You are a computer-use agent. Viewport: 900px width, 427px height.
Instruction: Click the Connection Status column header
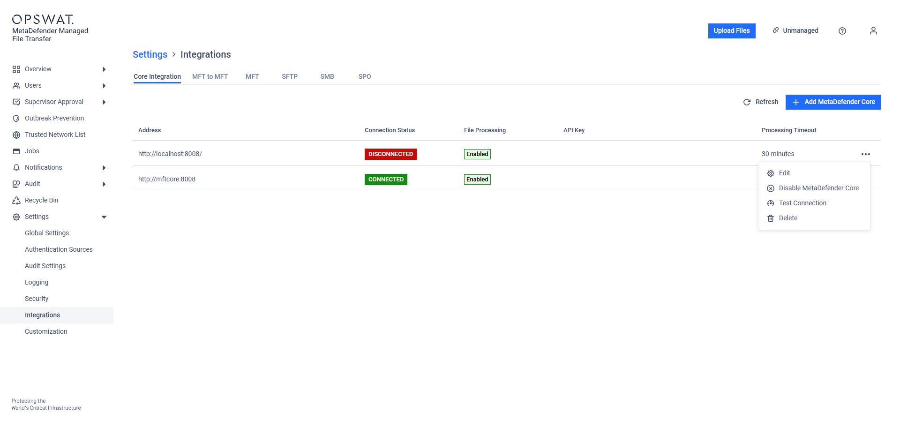pyautogui.click(x=390, y=130)
